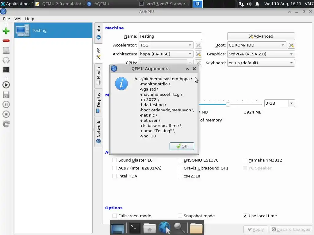Enable Sound Blaster 16 checkbox
This screenshot has width=314, height=235.
tap(115, 160)
